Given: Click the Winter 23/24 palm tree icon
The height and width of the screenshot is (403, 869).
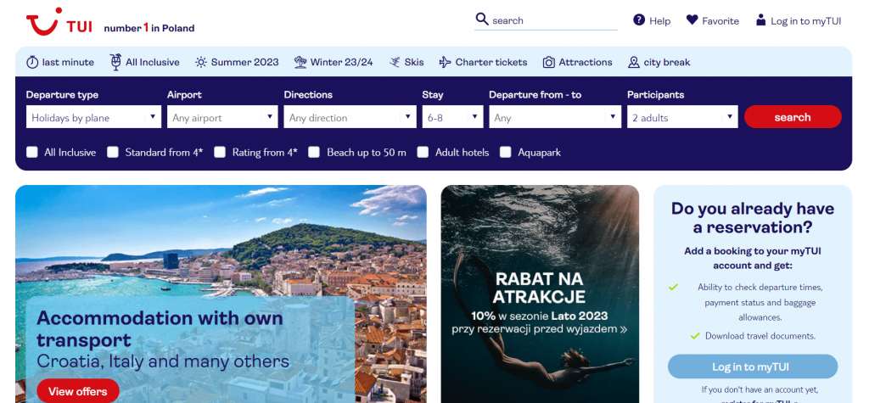Looking at the screenshot, I should (300, 62).
